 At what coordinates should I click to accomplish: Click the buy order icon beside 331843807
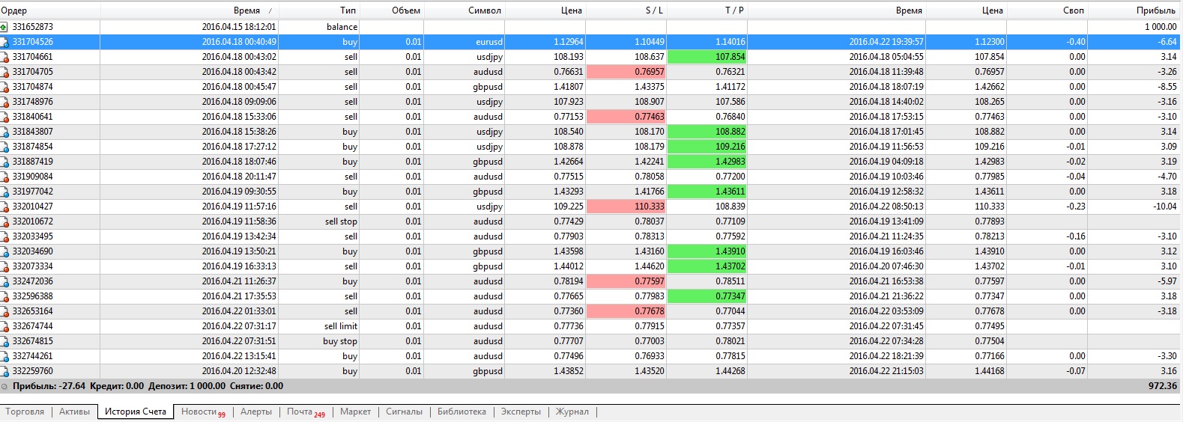point(4,132)
